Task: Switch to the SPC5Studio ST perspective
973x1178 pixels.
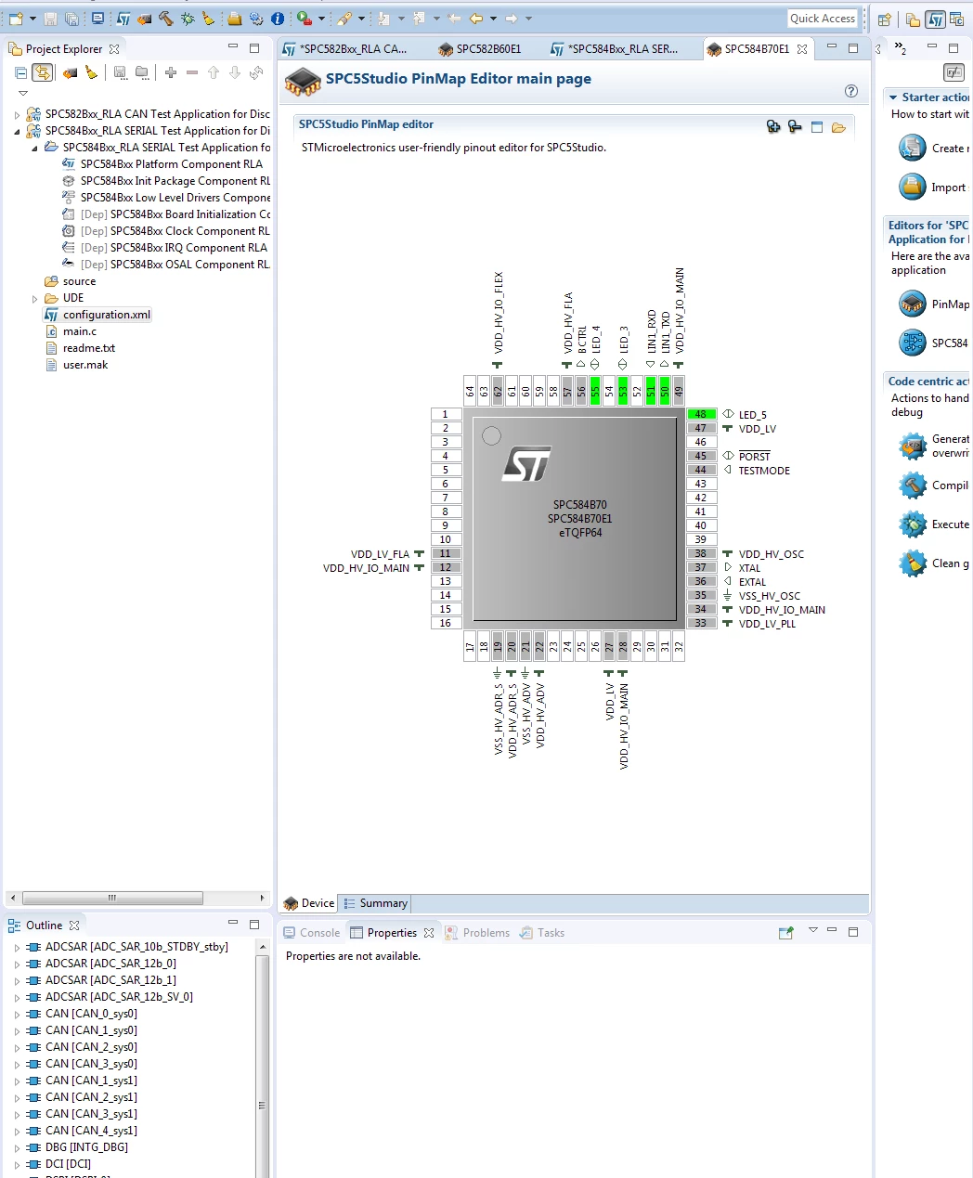Action: [936, 19]
